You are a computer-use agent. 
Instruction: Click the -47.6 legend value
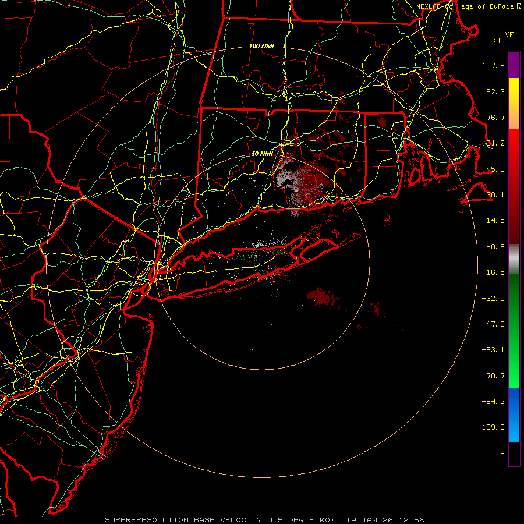click(x=493, y=324)
